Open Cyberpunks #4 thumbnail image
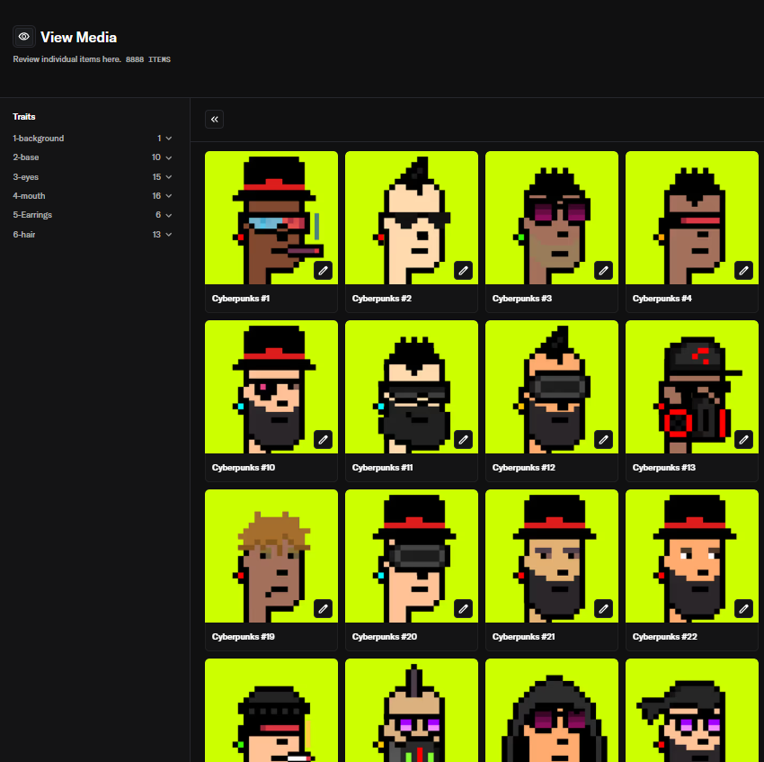Image resolution: width=764 pixels, height=762 pixels. pyautogui.click(x=692, y=218)
